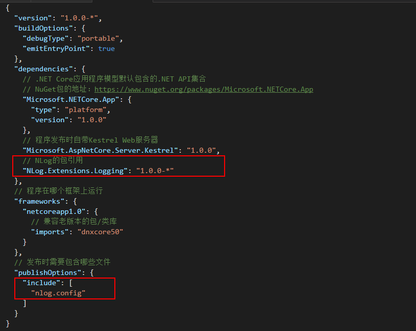
Task: Select the "portable" string value
Action: click(98, 39)
